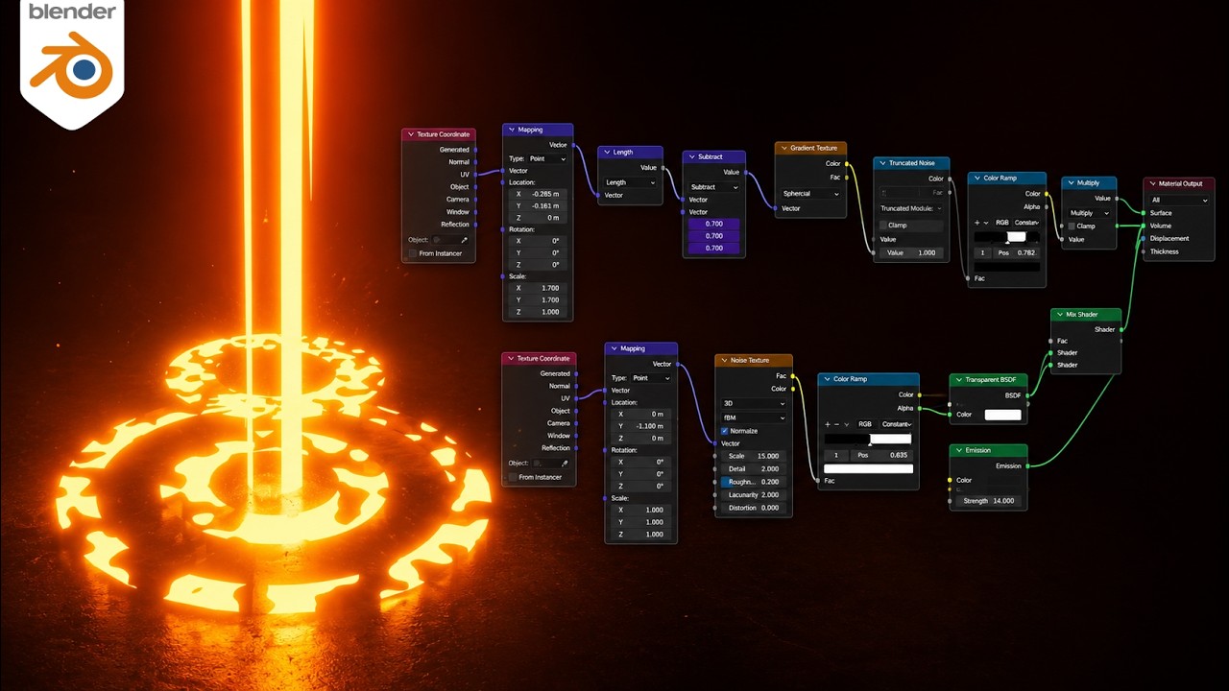
Task: Click the Blender logo badge
Action: pyautogui.click(x=72, y=63)
